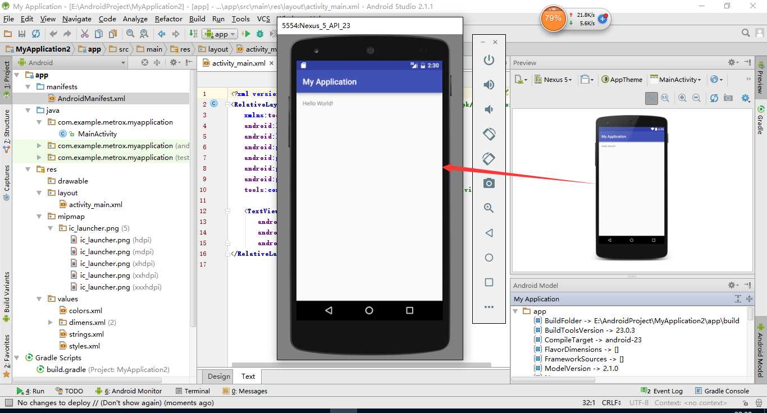This screenshot has width=767, height=413.
Task: Zoom out the layout Preview
Action: [696, 98]
